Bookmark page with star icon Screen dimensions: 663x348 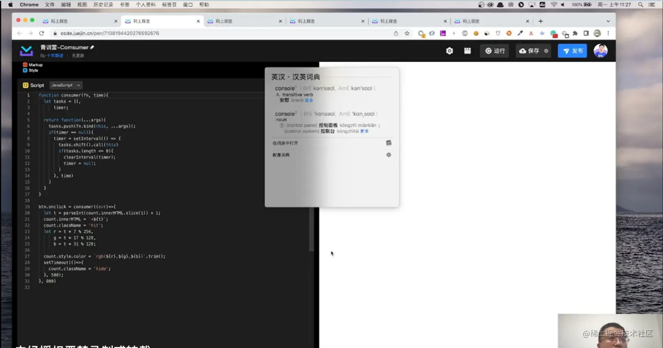coord(407,33)
